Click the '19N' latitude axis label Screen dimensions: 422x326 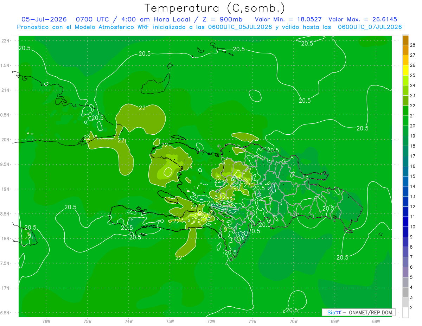6,189
